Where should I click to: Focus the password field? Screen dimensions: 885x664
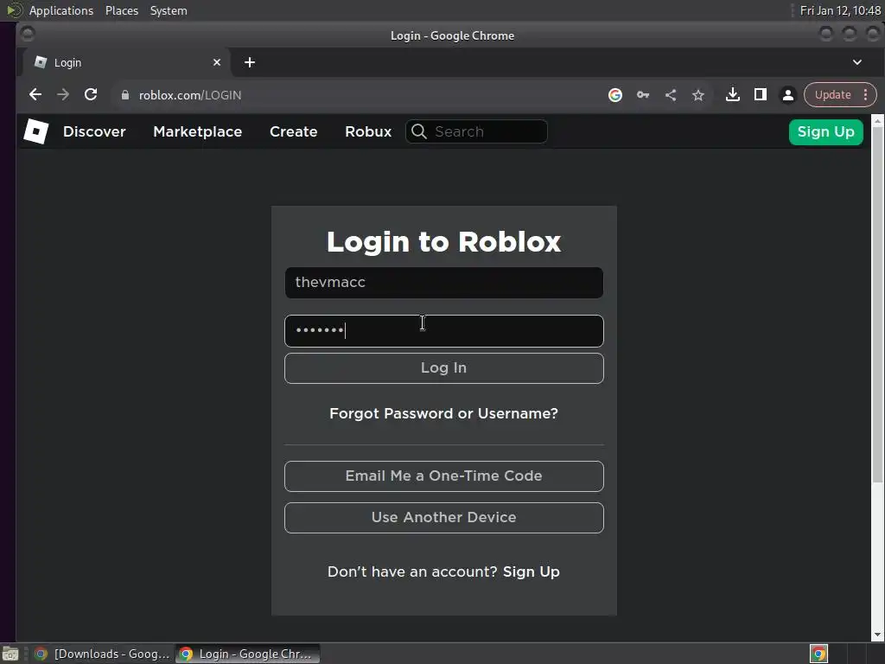click(443, 331)
